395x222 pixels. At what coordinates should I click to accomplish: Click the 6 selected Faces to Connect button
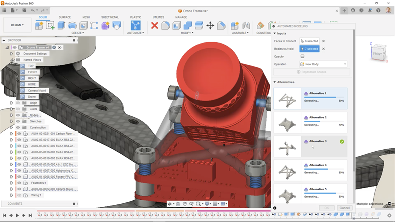310,41
